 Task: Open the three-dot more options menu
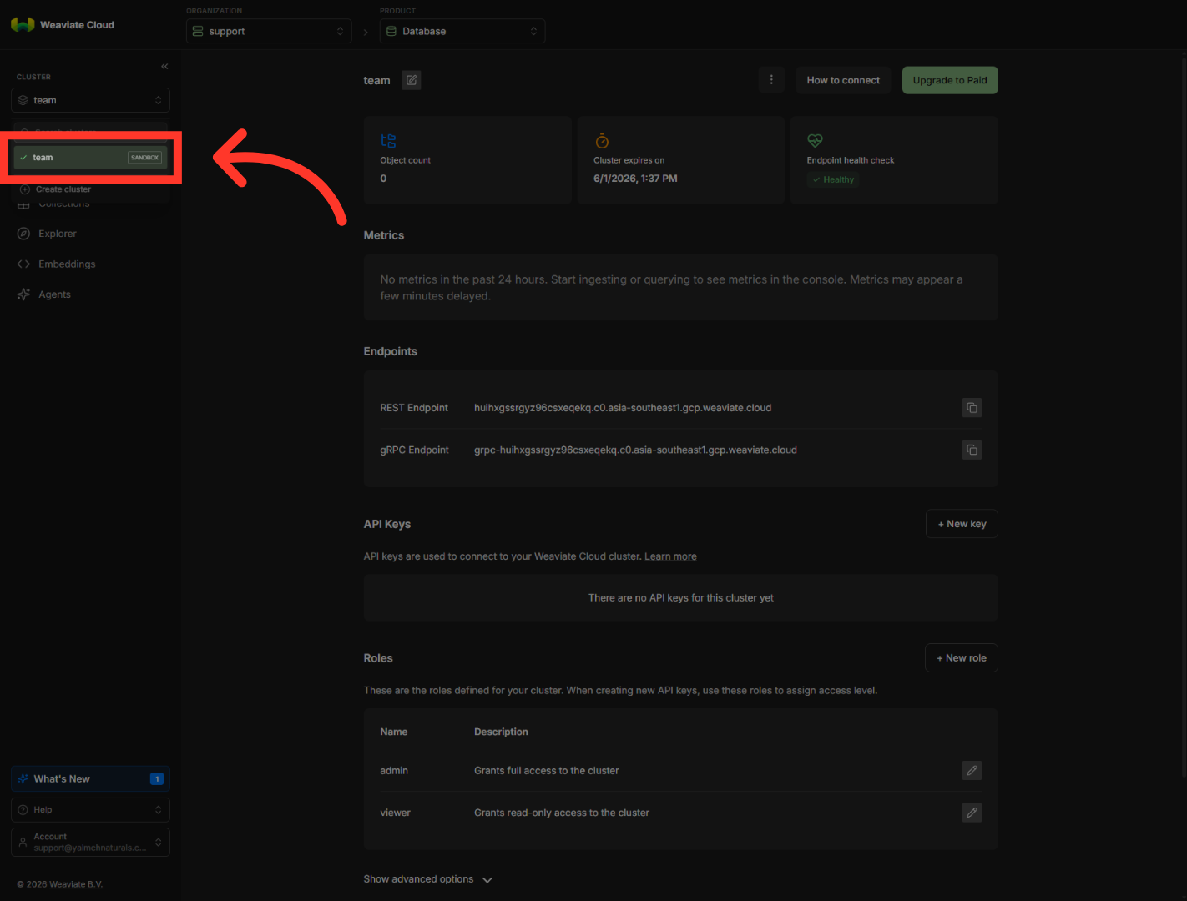point(771,80)
